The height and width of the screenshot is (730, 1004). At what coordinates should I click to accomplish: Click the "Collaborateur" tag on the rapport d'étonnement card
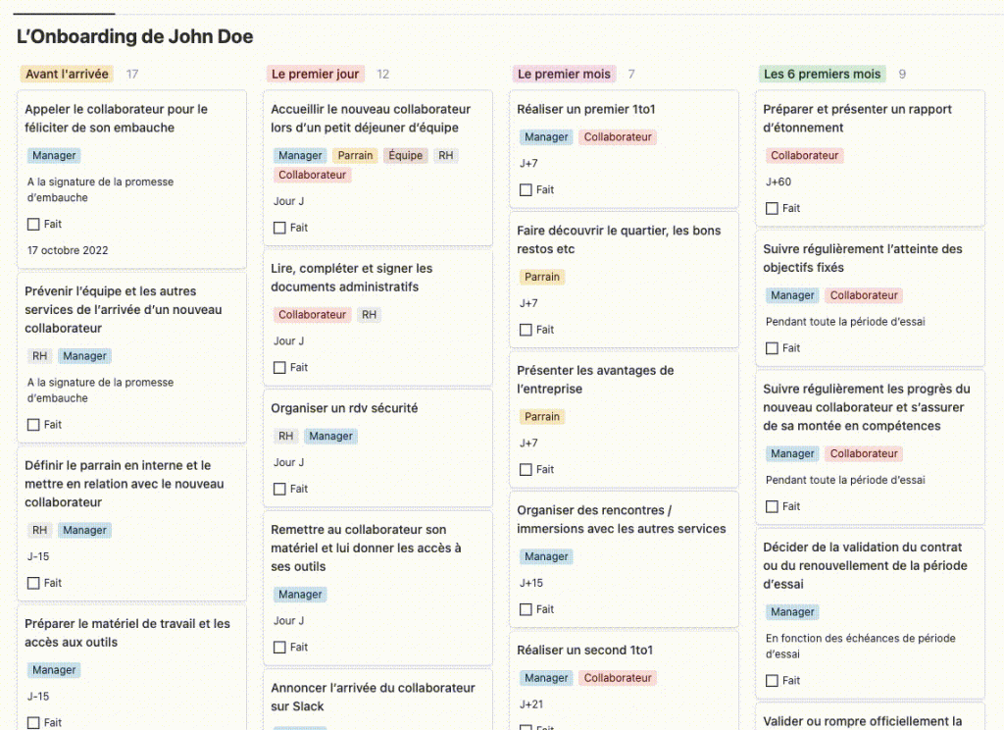point(804,156)
